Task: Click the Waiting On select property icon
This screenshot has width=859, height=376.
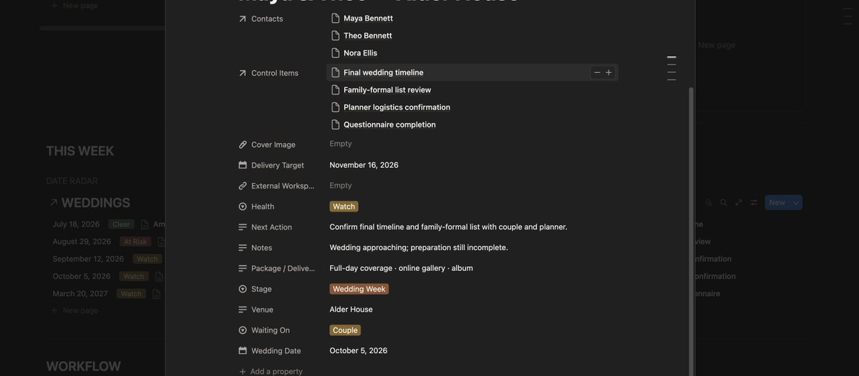Action: 243,330
